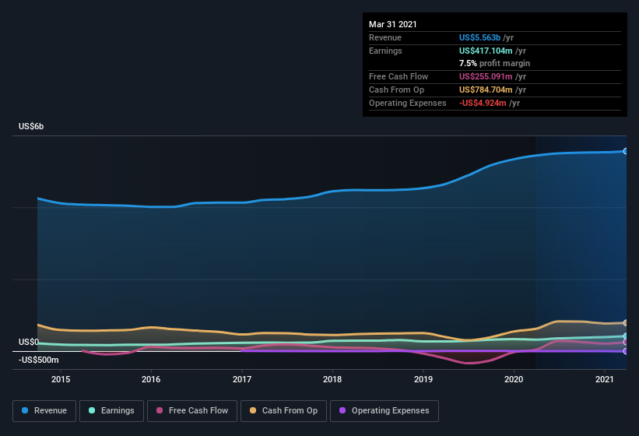This screenshot has height=436, width=639.
Task: Click the Free Cash Flow tooltip label
Action: (x=398, y=76)
